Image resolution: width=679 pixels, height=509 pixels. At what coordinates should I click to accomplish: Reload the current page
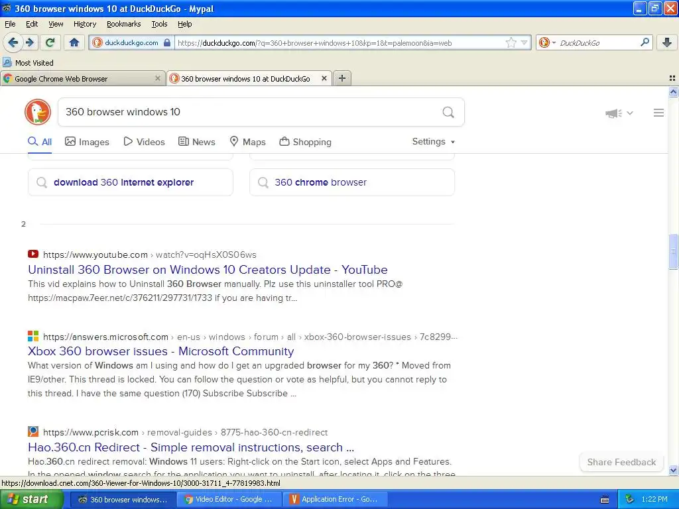[50, 42]
